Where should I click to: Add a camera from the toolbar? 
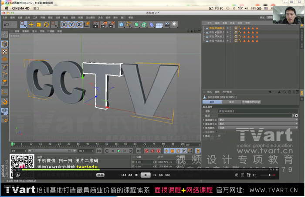tap(167, 24)
